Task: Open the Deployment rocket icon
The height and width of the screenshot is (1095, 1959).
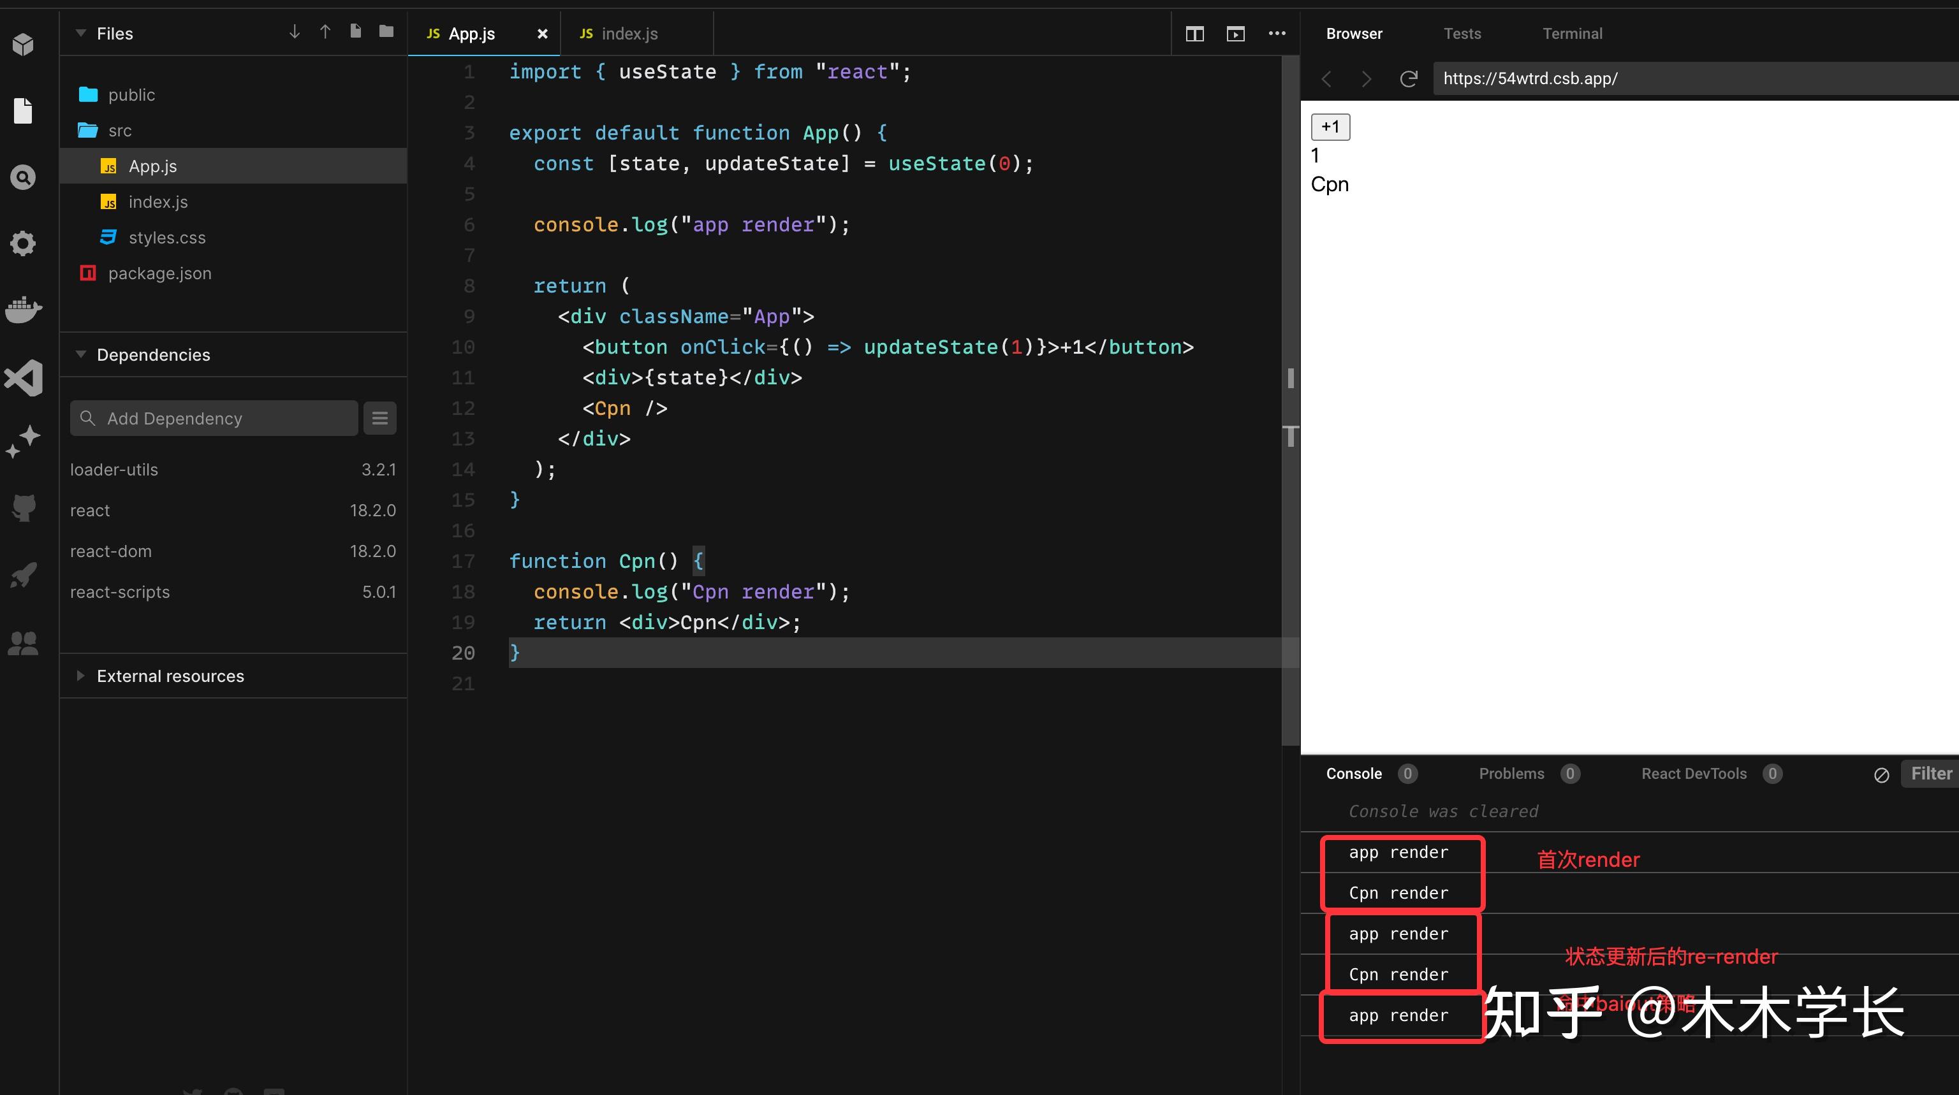Action: (x=23, y=576)
